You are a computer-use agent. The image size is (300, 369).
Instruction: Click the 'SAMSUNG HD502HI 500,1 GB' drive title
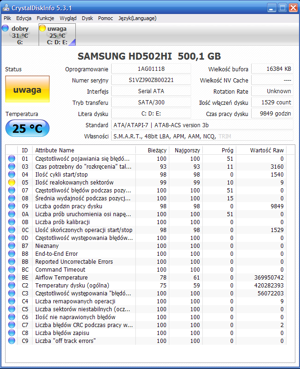[149, 56]
